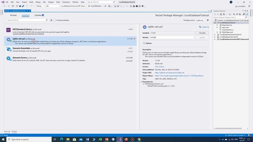The height and width of the screenshot is (142, 253).
Task: Open the Windows Start menu
Action: click(3, 139)
